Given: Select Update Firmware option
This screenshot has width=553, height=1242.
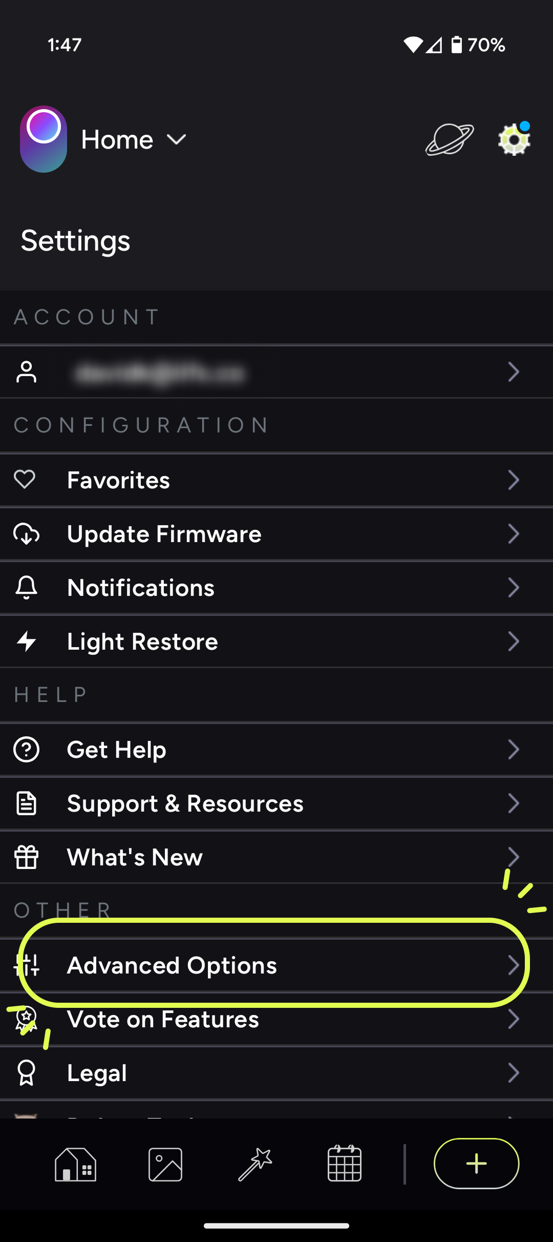Looking at the screenshot, I should point(276,534).
